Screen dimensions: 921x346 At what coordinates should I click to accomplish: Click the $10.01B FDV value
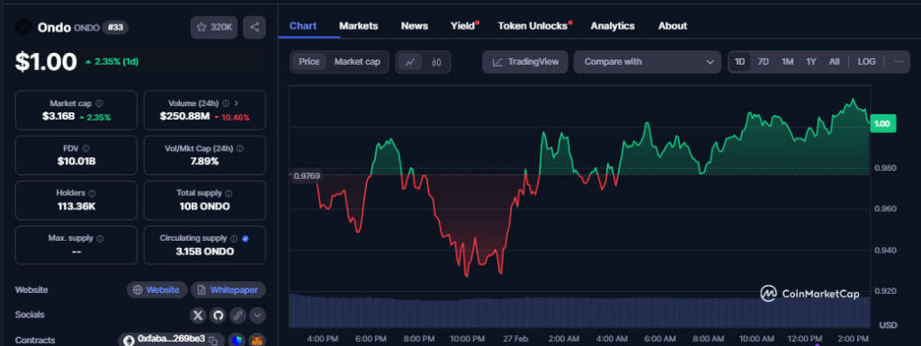tap(76, 161)
